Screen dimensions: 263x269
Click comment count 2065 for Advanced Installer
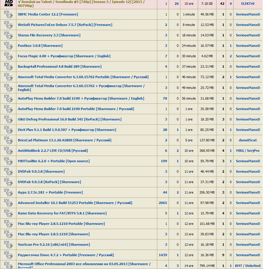coord(163,203)
